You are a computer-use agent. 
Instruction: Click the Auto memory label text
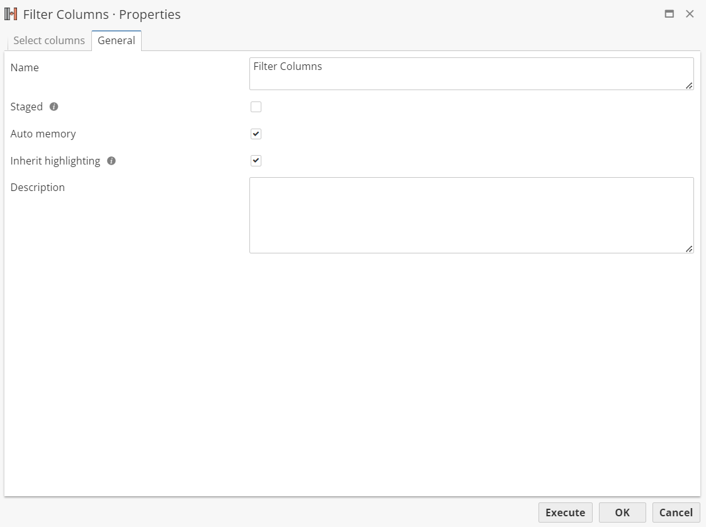(43, 134)
